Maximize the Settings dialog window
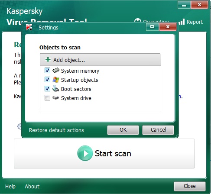 click(152, 27)
